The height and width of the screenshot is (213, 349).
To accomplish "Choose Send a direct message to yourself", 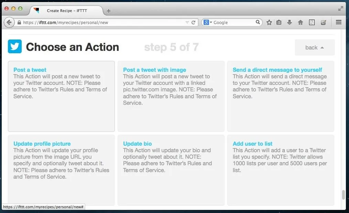I will pyautogui.click(x=281, y=96).
